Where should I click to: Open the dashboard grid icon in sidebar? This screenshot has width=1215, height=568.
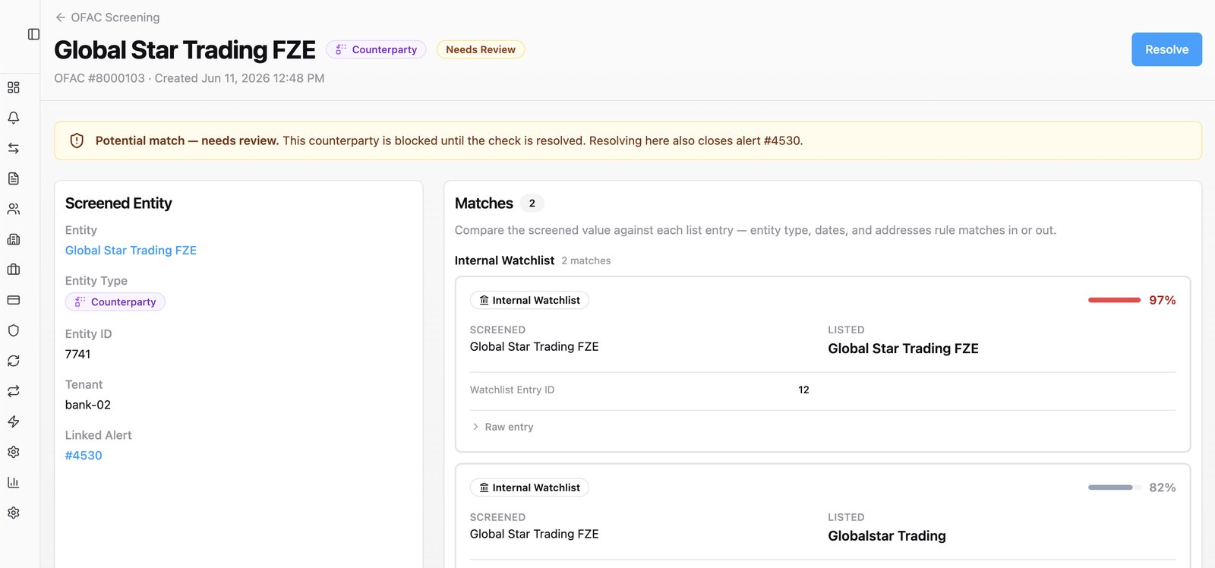(13, 87)
